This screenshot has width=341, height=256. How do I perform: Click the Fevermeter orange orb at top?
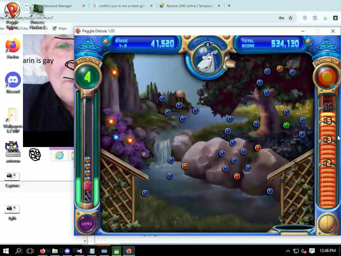(x=327, y=77)
